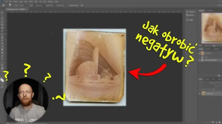Click the rightmost labeled options bar button
This screenshot has height=124, width=222.
click(x=73, y=5)
